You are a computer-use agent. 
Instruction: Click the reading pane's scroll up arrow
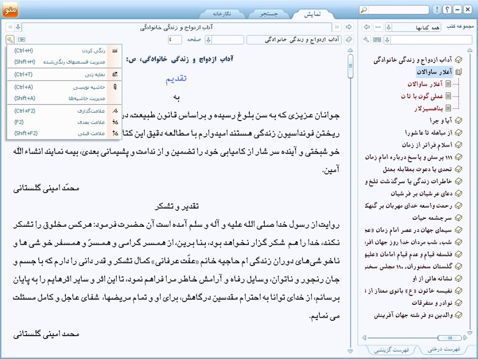(x=350, y=50)
